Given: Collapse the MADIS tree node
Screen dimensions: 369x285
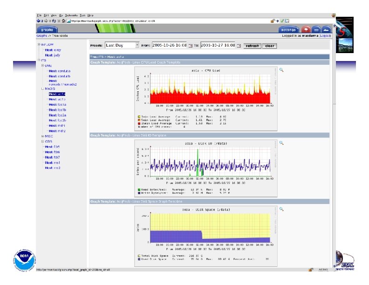Looking at the screenshot, I should tap(43, 88).
